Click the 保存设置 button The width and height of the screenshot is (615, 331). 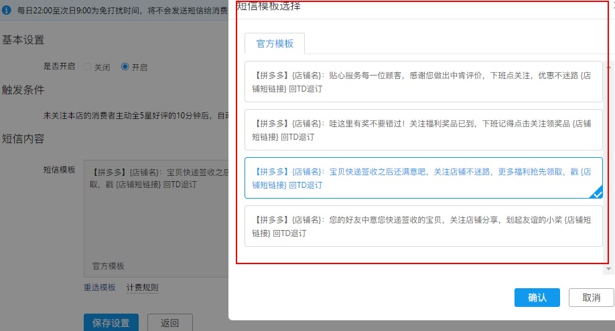coord(111,322)
